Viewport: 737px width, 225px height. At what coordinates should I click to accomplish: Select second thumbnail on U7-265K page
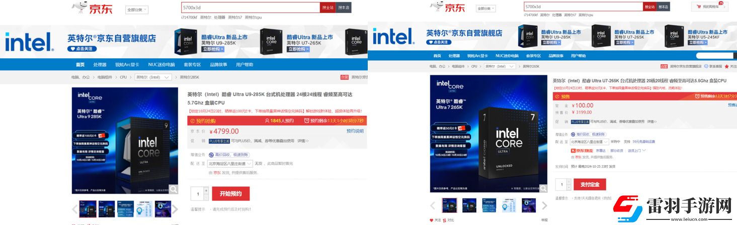point(469,205)
